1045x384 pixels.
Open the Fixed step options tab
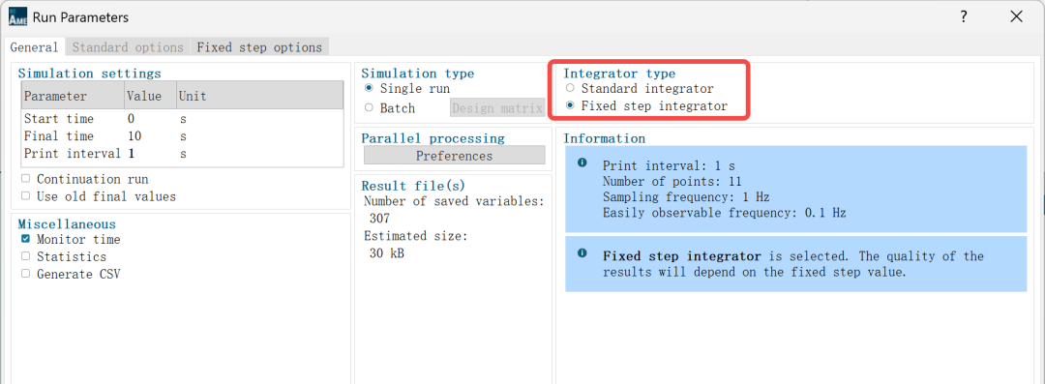pos(259,47)
